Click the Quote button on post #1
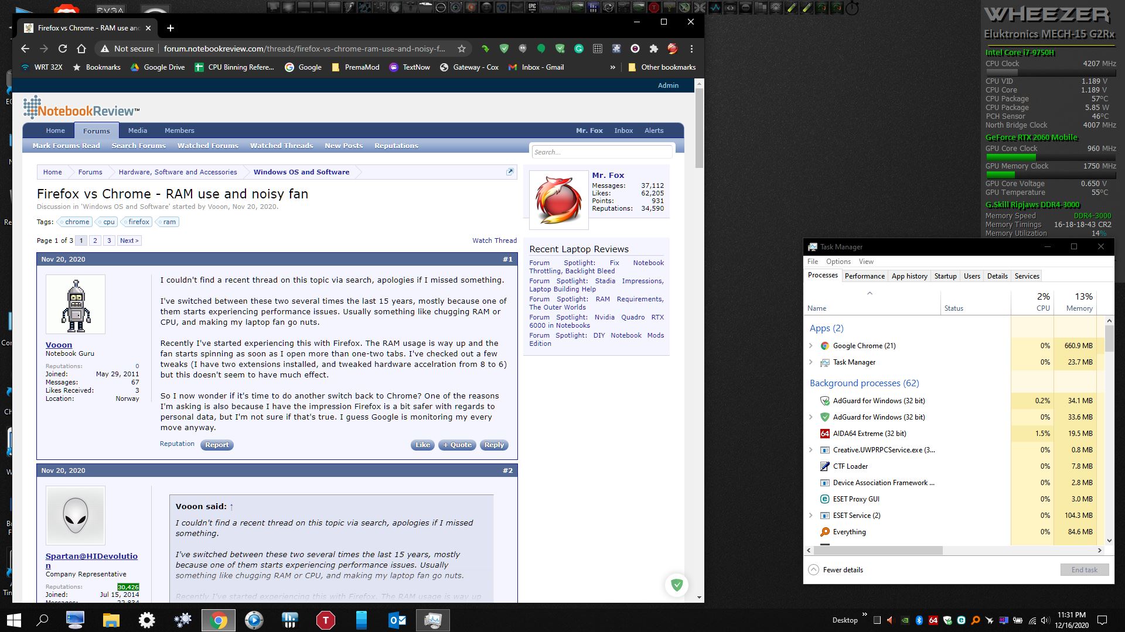 [x=457, y=445]
